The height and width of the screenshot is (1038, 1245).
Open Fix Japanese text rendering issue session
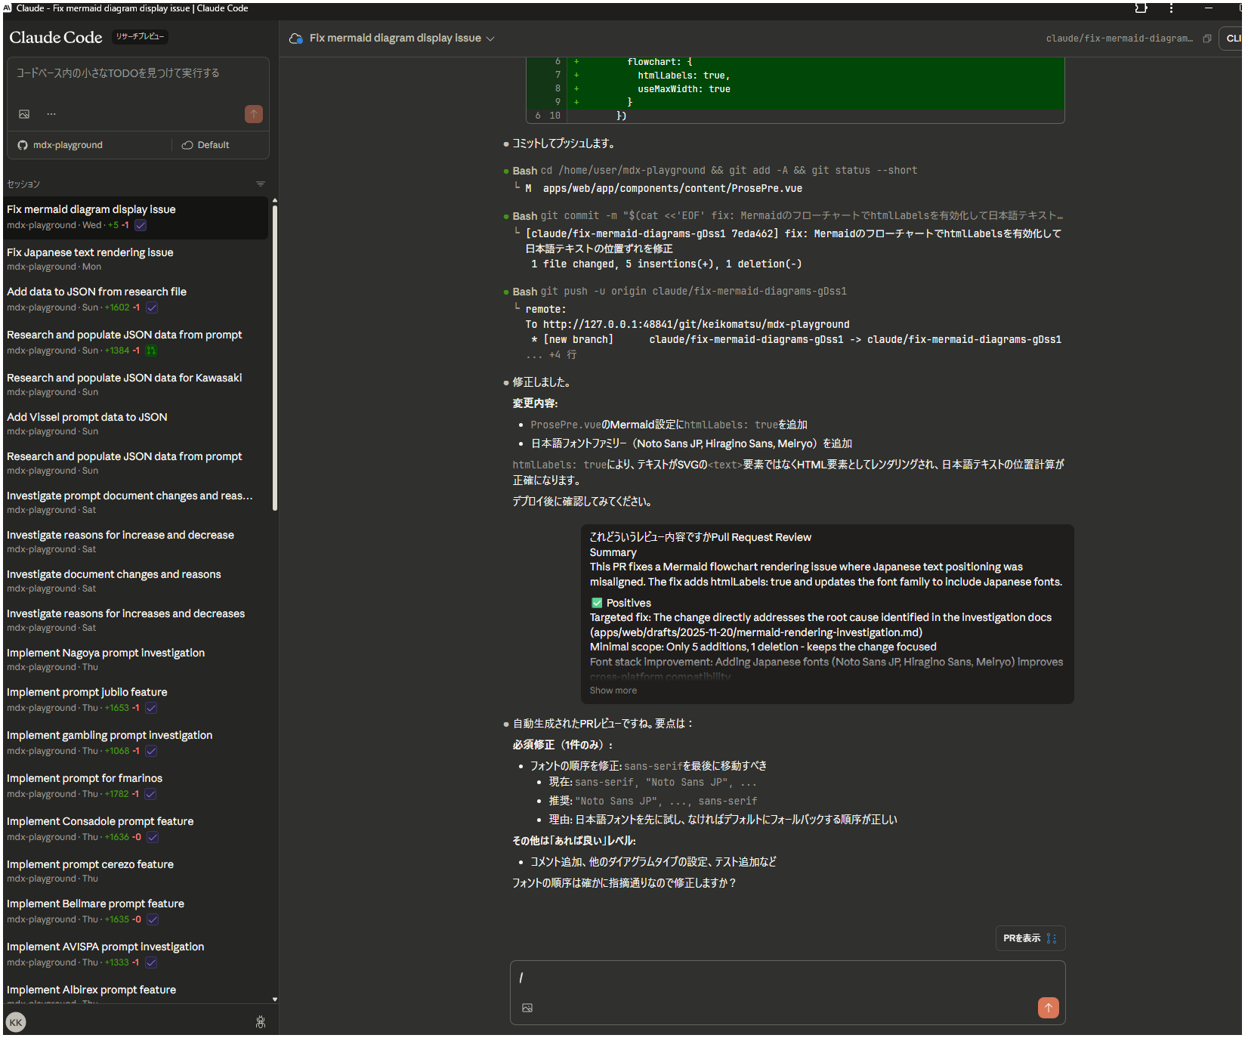90,252
